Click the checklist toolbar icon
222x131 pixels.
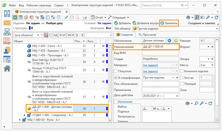47,17
